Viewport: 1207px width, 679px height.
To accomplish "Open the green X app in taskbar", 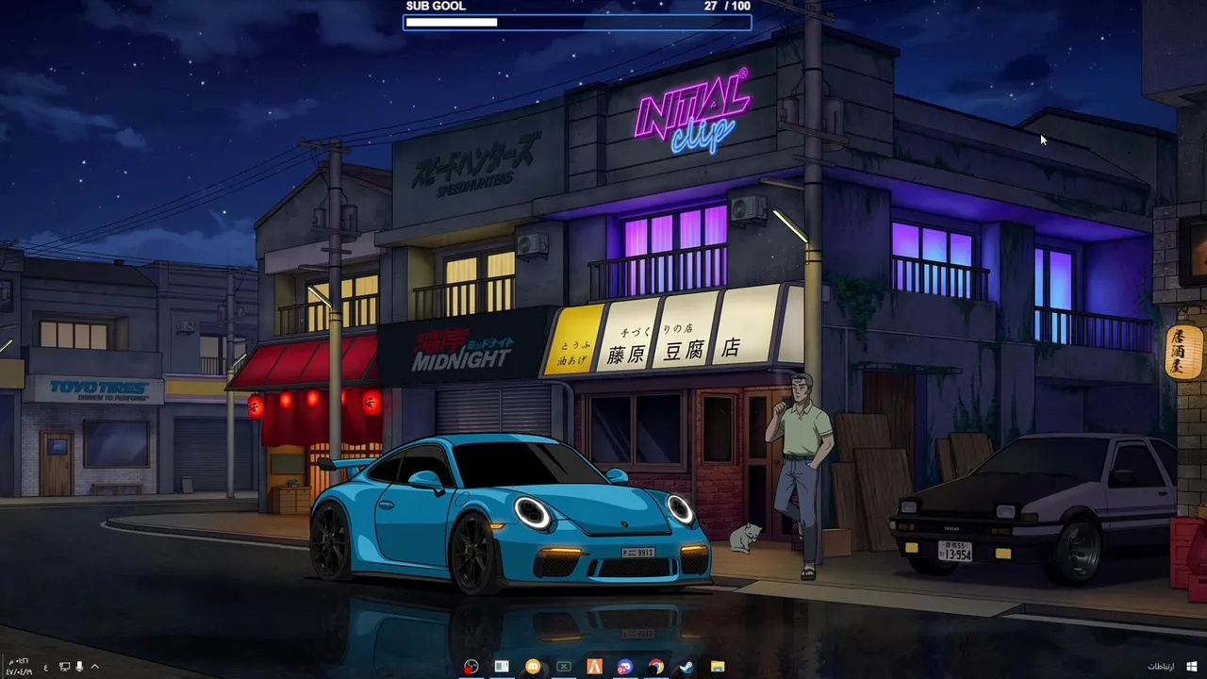I will pos(563,667).
